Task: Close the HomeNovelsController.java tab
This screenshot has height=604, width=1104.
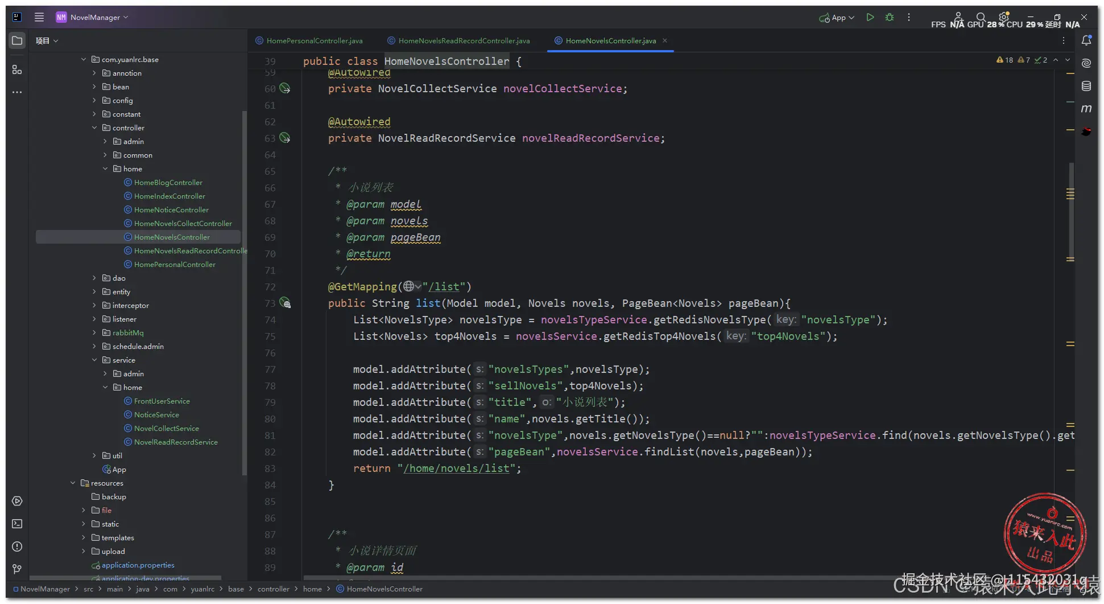Action: (665, 40)
